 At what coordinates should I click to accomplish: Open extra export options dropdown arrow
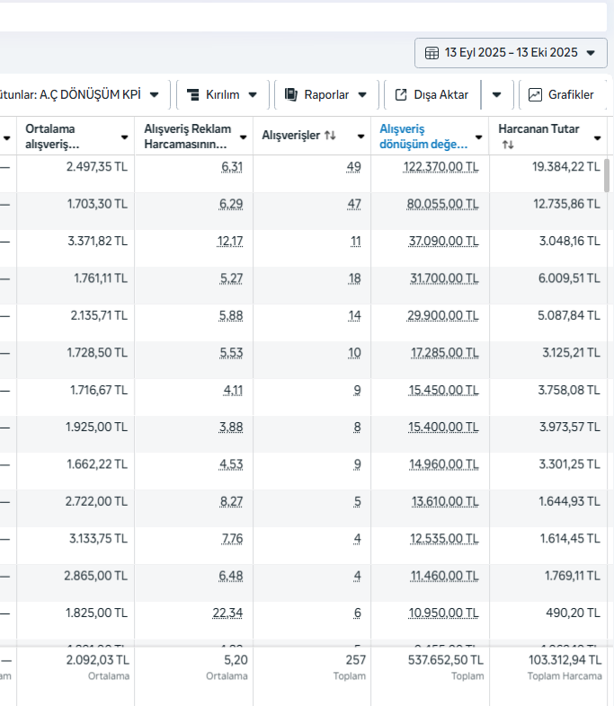click(496, 94)
